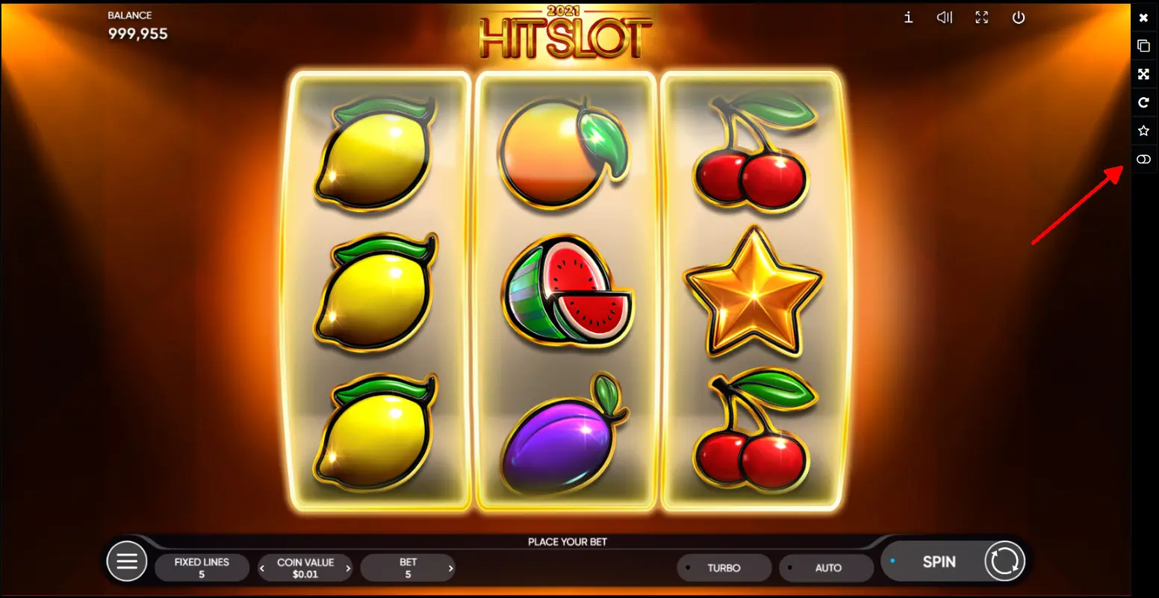1159x598 pixels.
Task: Increase the bet with the right arrow
Action: point(450,569)
